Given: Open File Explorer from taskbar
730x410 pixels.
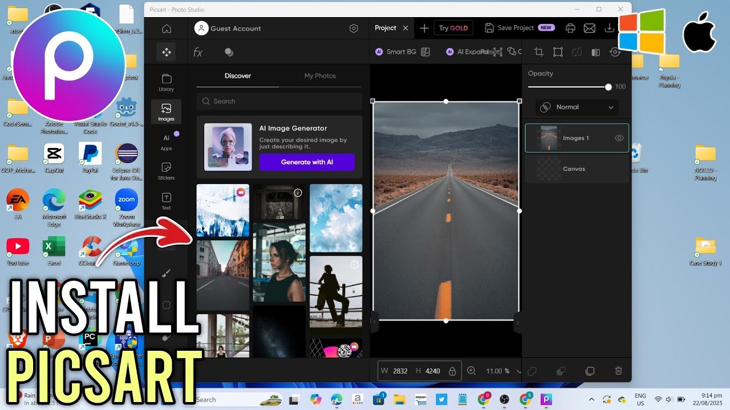Looking at the screenshot, I should (x=399, y=399).
